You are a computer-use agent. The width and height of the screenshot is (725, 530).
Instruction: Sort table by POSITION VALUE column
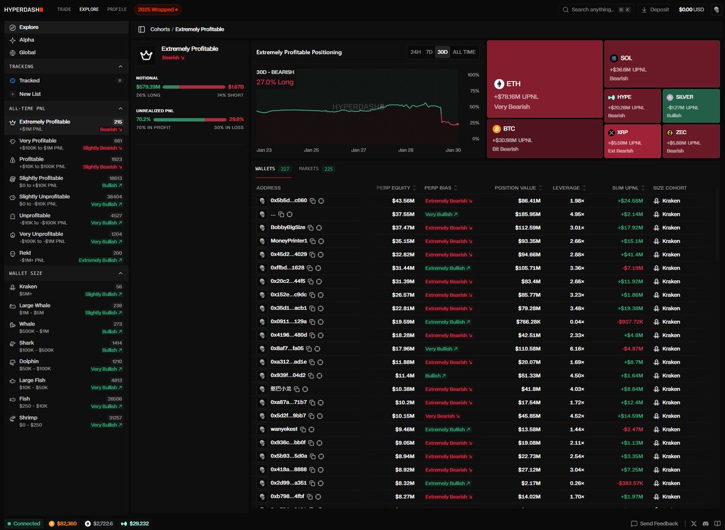(x=518, y=188)
